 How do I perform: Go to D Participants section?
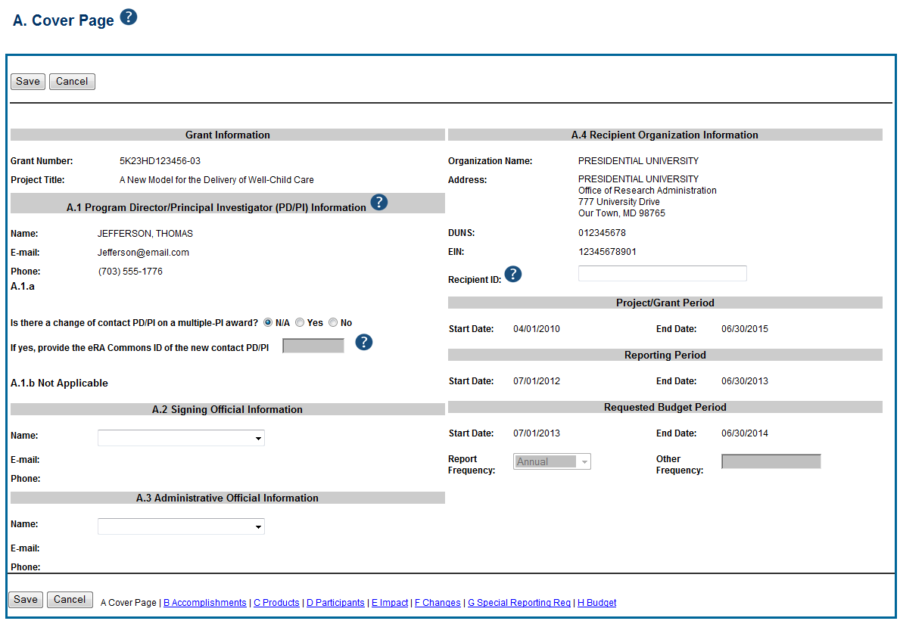[335, 603]
